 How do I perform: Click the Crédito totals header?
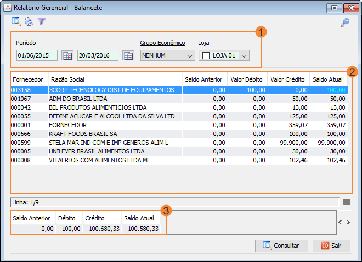pyautogui.click(x=101, y=218)
